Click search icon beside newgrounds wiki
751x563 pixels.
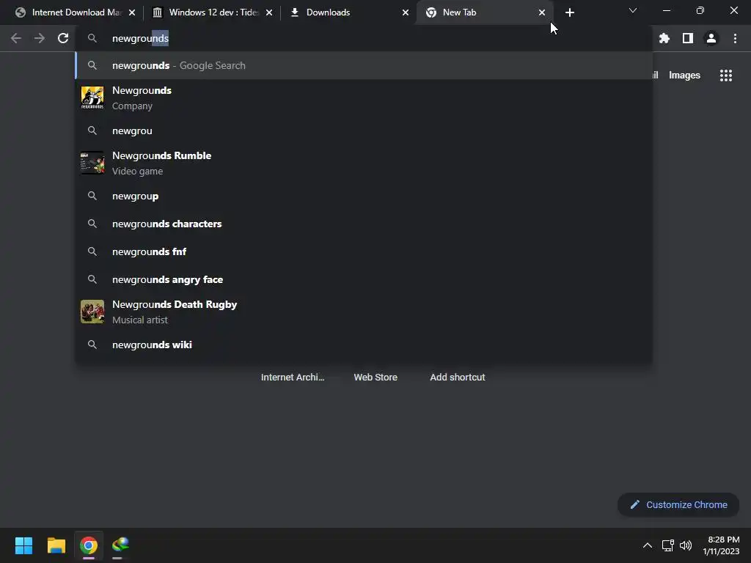point(92,345)
